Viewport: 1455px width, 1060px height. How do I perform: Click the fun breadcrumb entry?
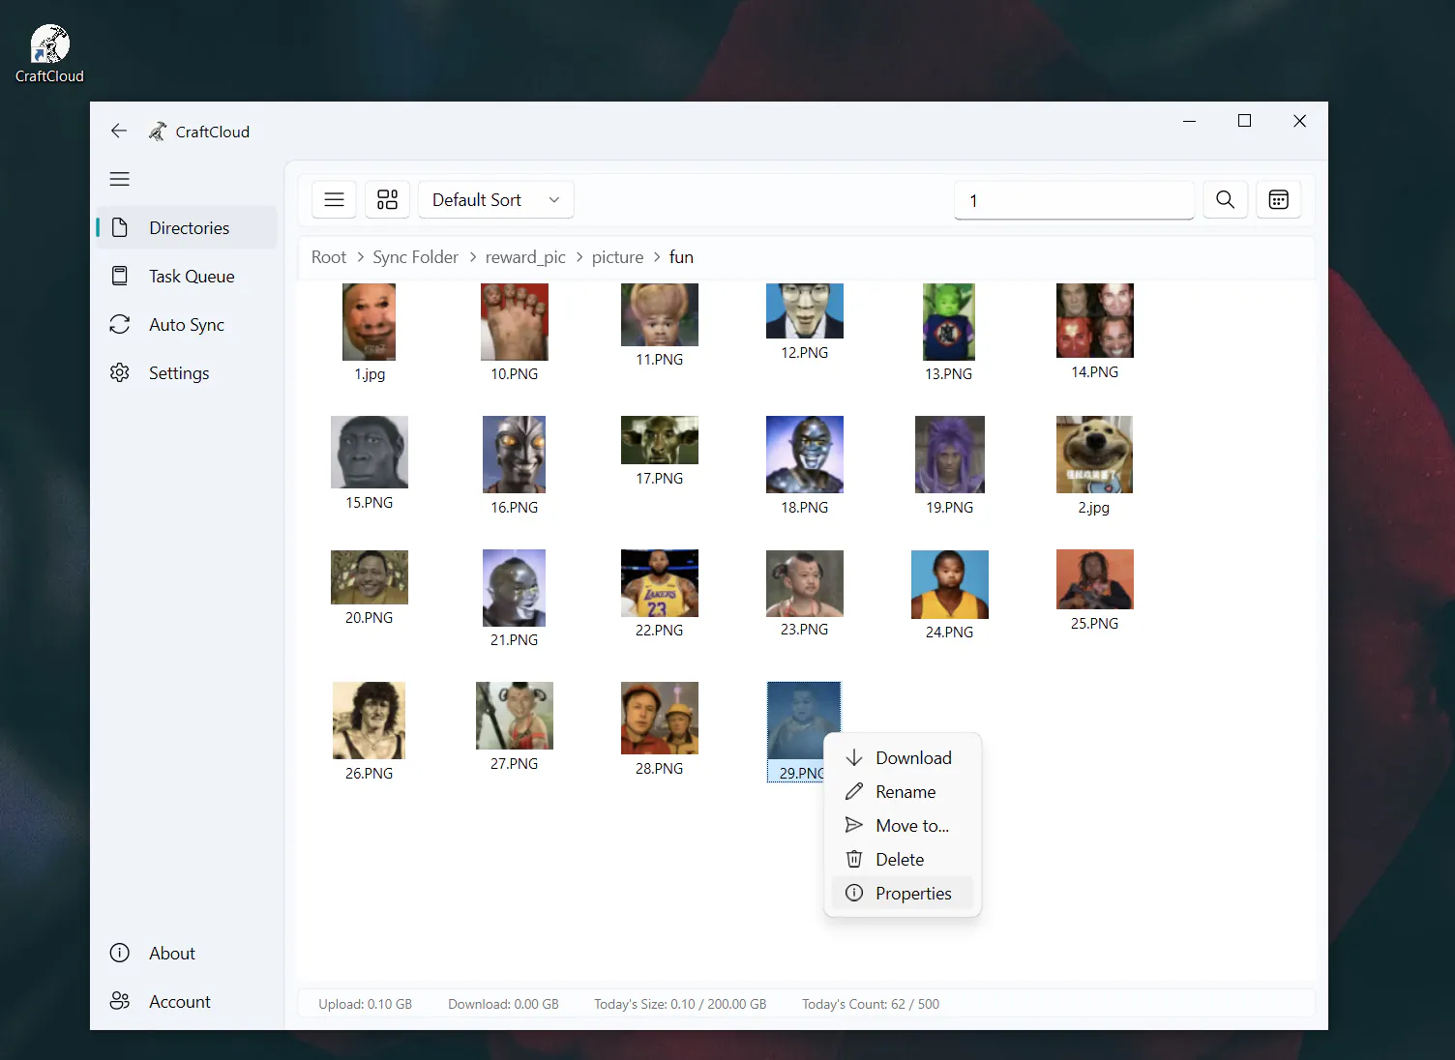click(x=681, y=257)
